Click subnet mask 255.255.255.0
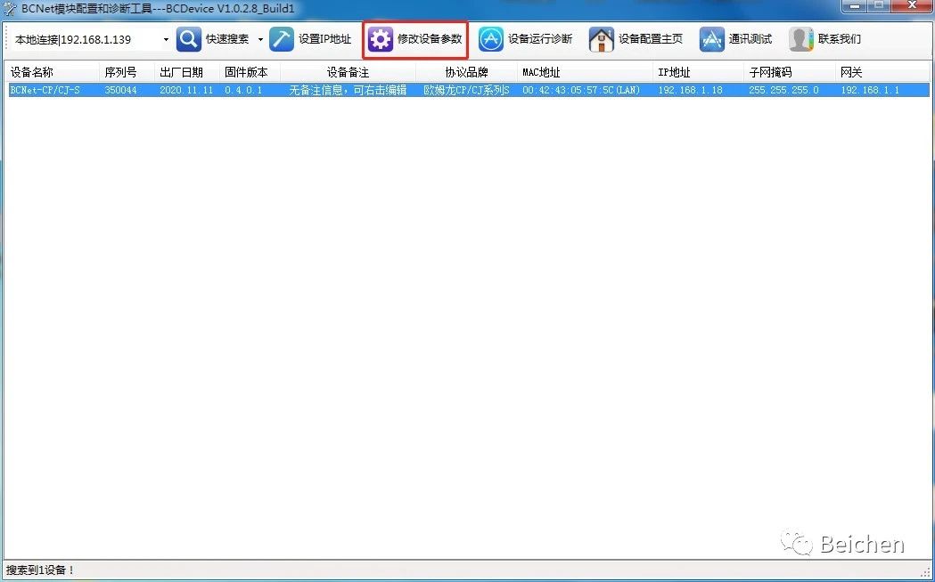This screenshot has width=935, height=582. click(784, 91)
